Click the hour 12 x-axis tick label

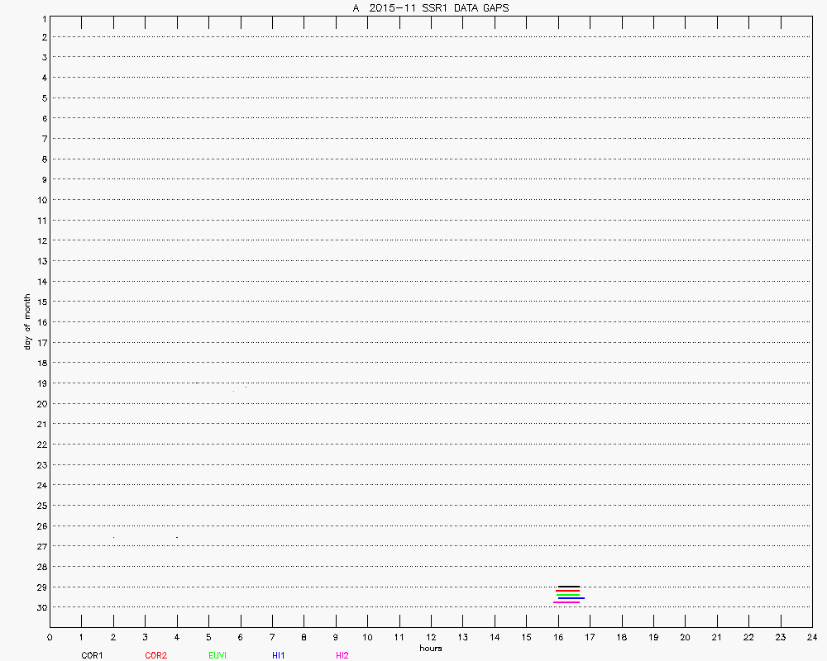tap(431, 637)
